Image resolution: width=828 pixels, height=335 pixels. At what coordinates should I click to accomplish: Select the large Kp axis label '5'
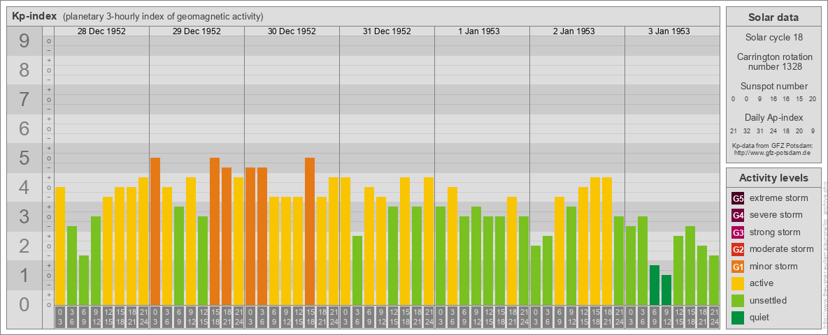tap(24, 158)
